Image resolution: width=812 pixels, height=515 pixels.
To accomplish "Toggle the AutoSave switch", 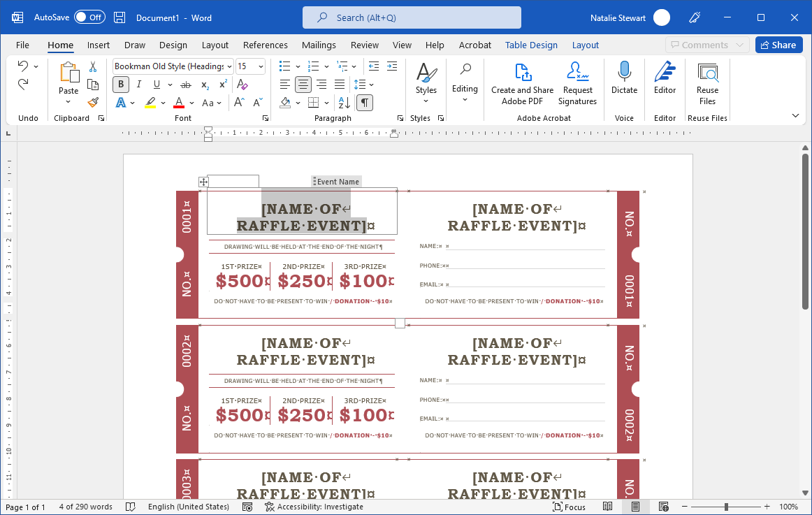I will (89, 17).
